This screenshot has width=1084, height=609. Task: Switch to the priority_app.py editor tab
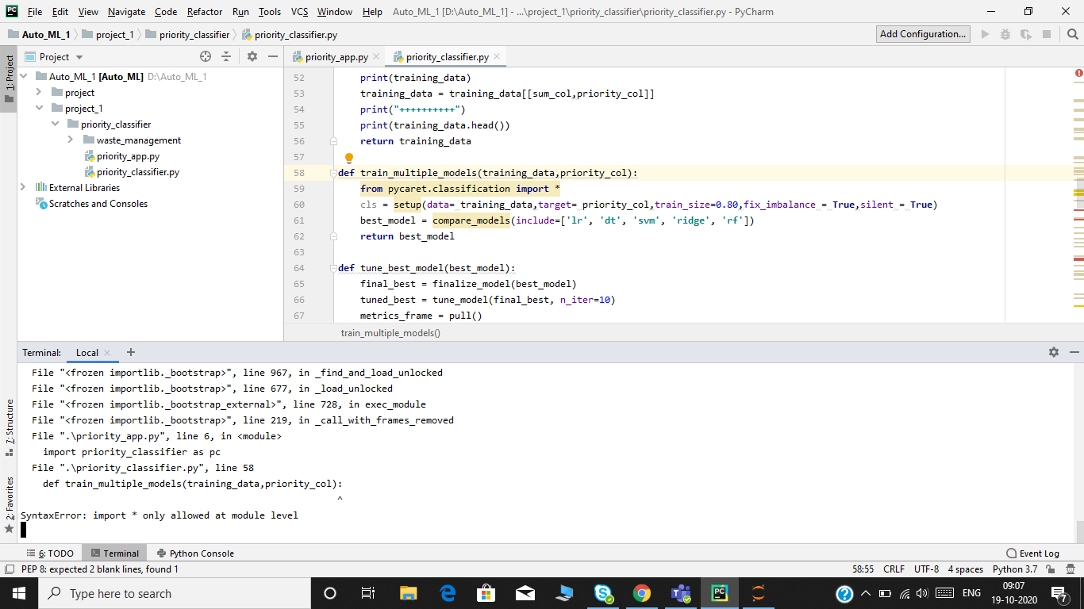pos(336,56)
